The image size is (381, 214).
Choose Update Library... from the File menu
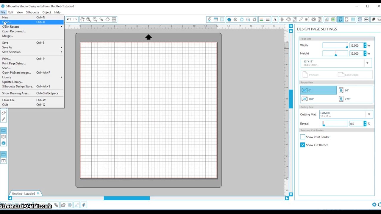click(x=32, y=82)
